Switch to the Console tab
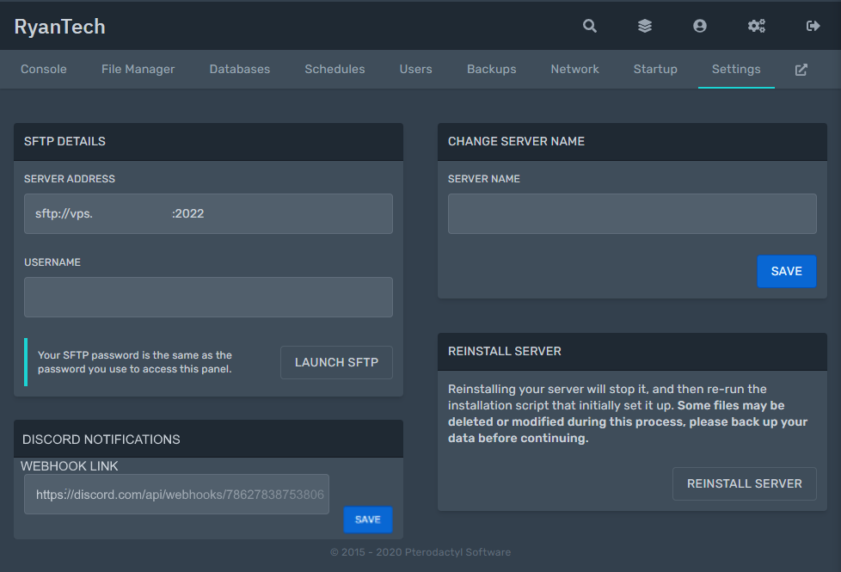Screen dimensions: 841x572 tap(44, 69)
